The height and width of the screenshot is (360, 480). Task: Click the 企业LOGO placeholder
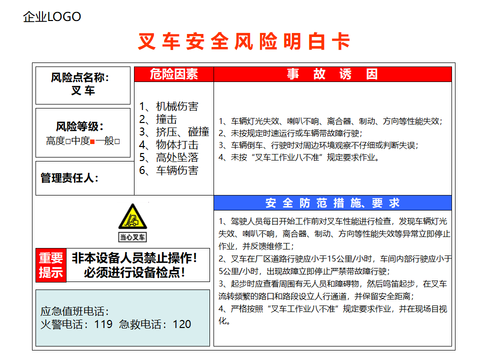(52, 17)
